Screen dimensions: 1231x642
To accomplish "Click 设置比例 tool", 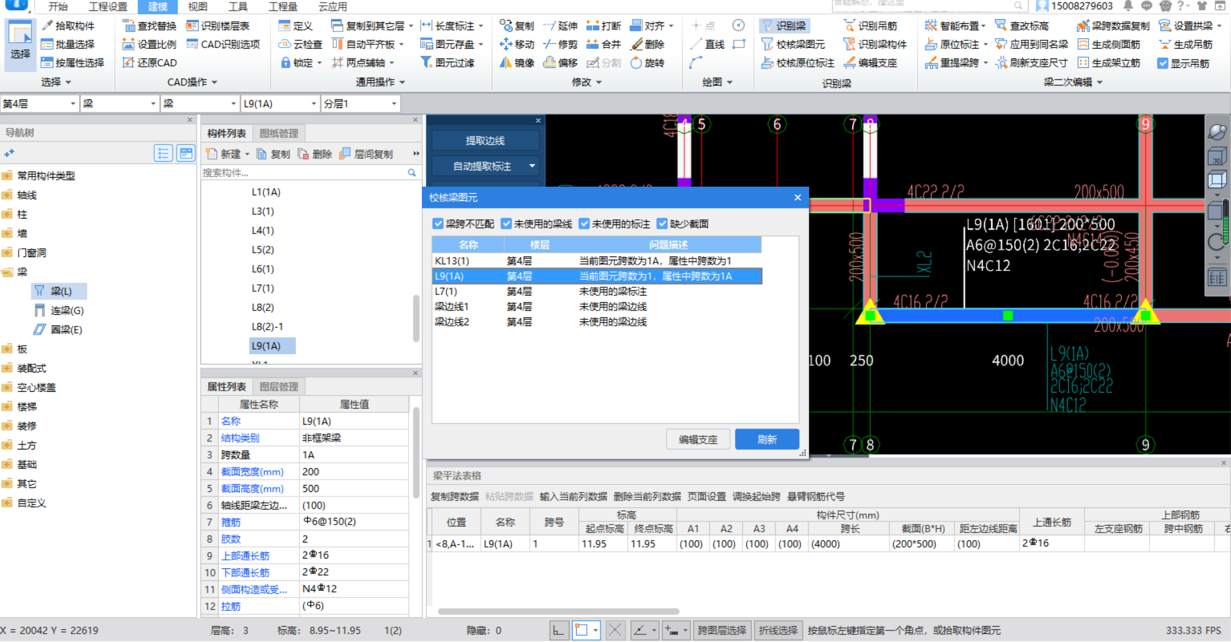I will coord(149,44).
